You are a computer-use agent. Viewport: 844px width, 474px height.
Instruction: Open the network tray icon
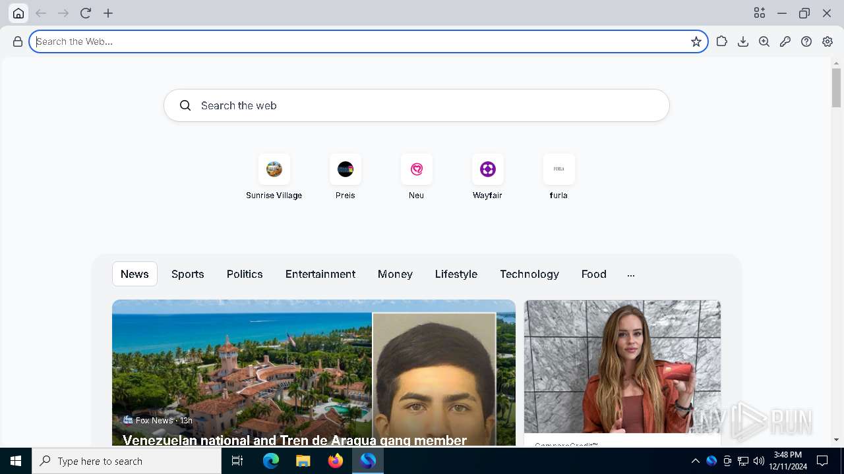[743, 461]
